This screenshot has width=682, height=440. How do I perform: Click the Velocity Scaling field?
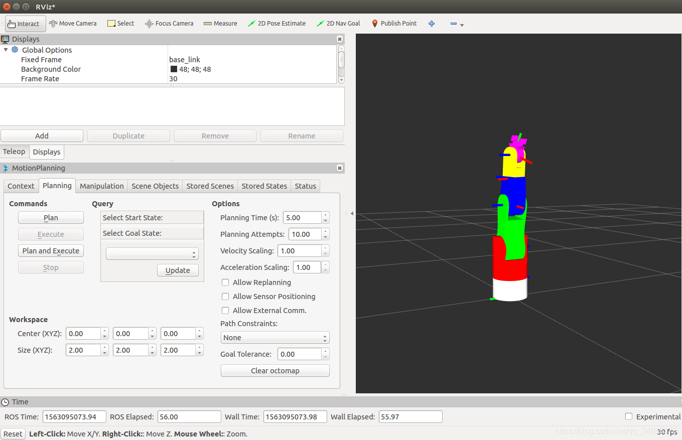(x=300, y=251)
